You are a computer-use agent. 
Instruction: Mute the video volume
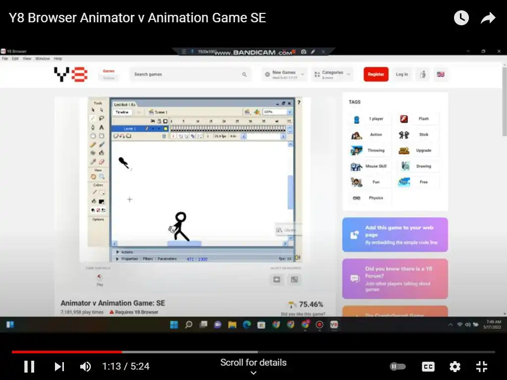(85, 367)
